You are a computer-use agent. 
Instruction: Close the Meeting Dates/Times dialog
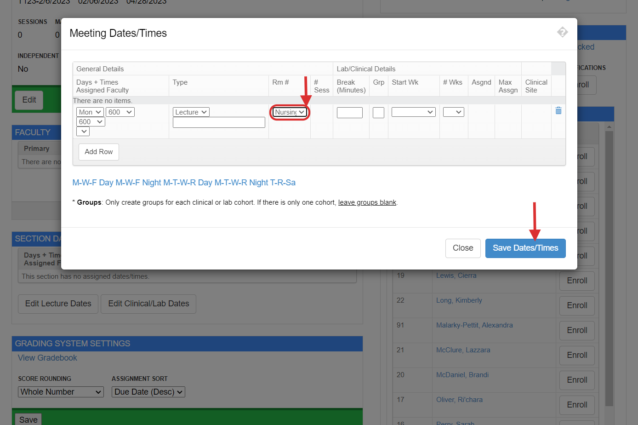click(462, 248)
